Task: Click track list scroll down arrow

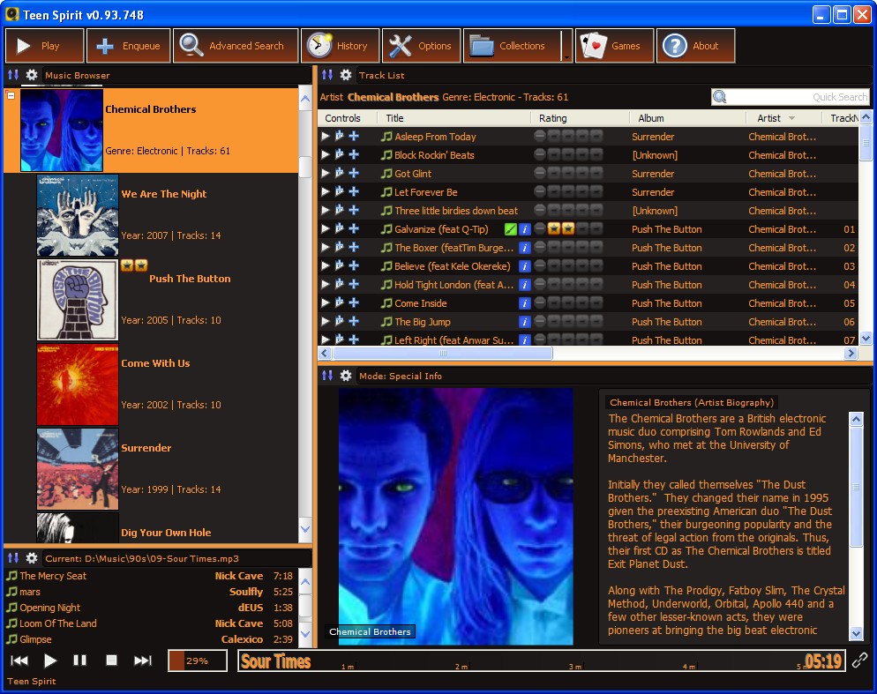Action: tap(866, 338)
